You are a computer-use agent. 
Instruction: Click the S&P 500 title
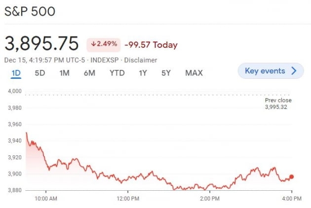coord(30,12)
